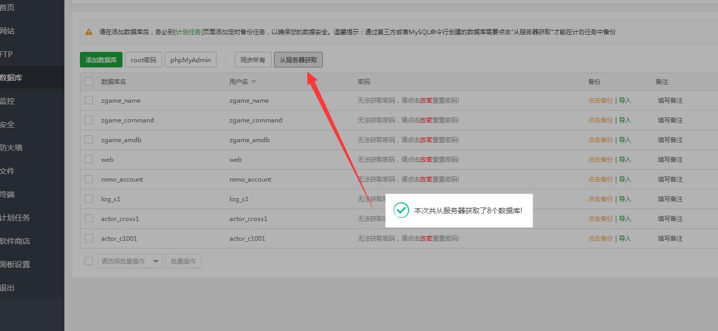718x331 pixels.
Task: Sort by the 用户名 column arrow
Action: tap(254, 82)
